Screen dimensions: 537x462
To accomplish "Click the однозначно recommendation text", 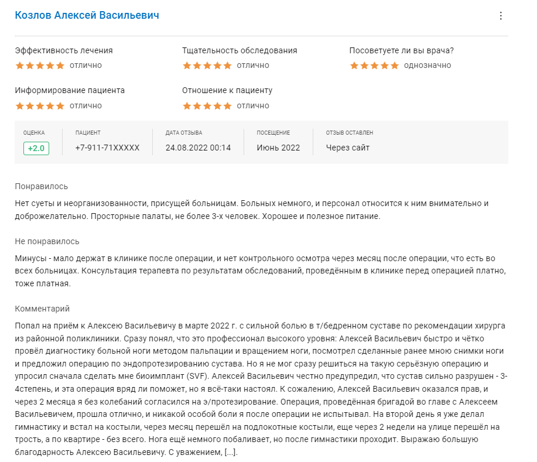I will tap(427, 66).
